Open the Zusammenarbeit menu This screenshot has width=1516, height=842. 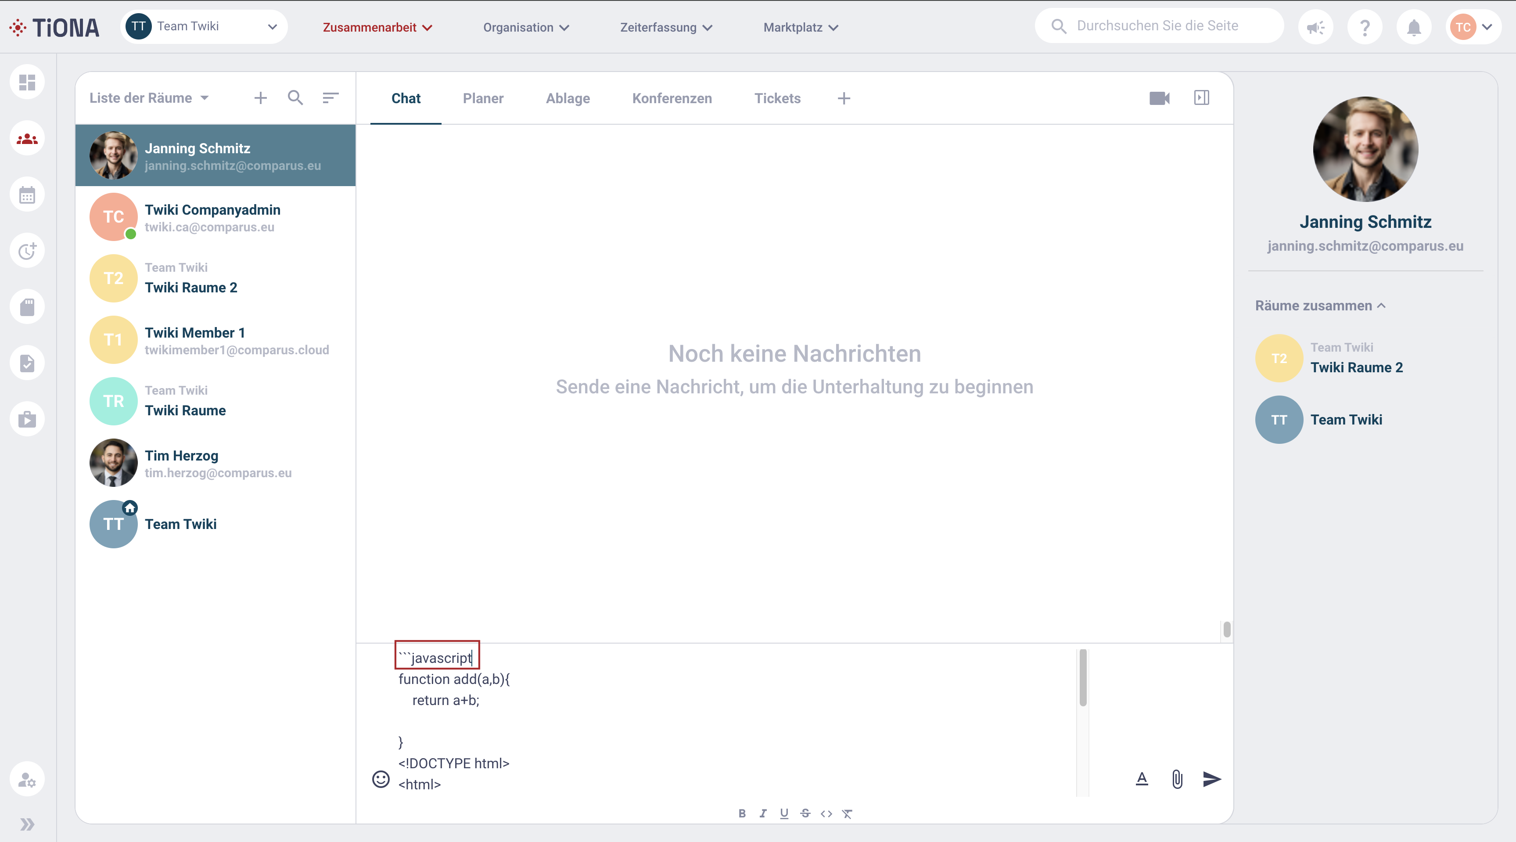pos(377,28)
